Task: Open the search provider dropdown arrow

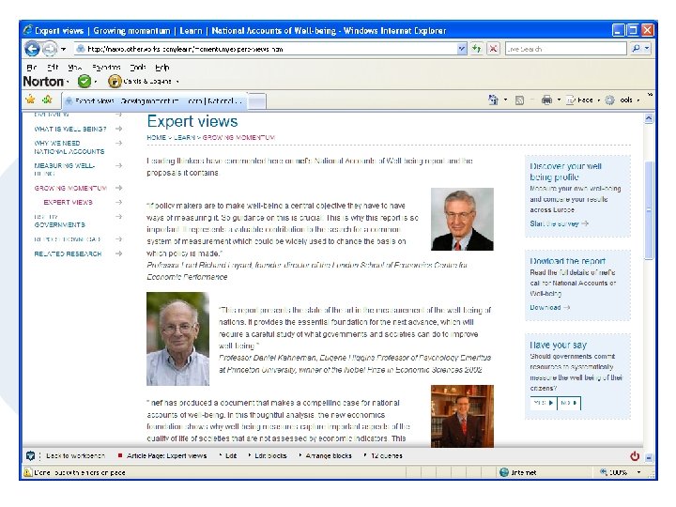Action: 647,49
